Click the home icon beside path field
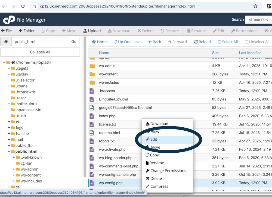The height and width of the screenshot is (197, 272). pos(6,42)
